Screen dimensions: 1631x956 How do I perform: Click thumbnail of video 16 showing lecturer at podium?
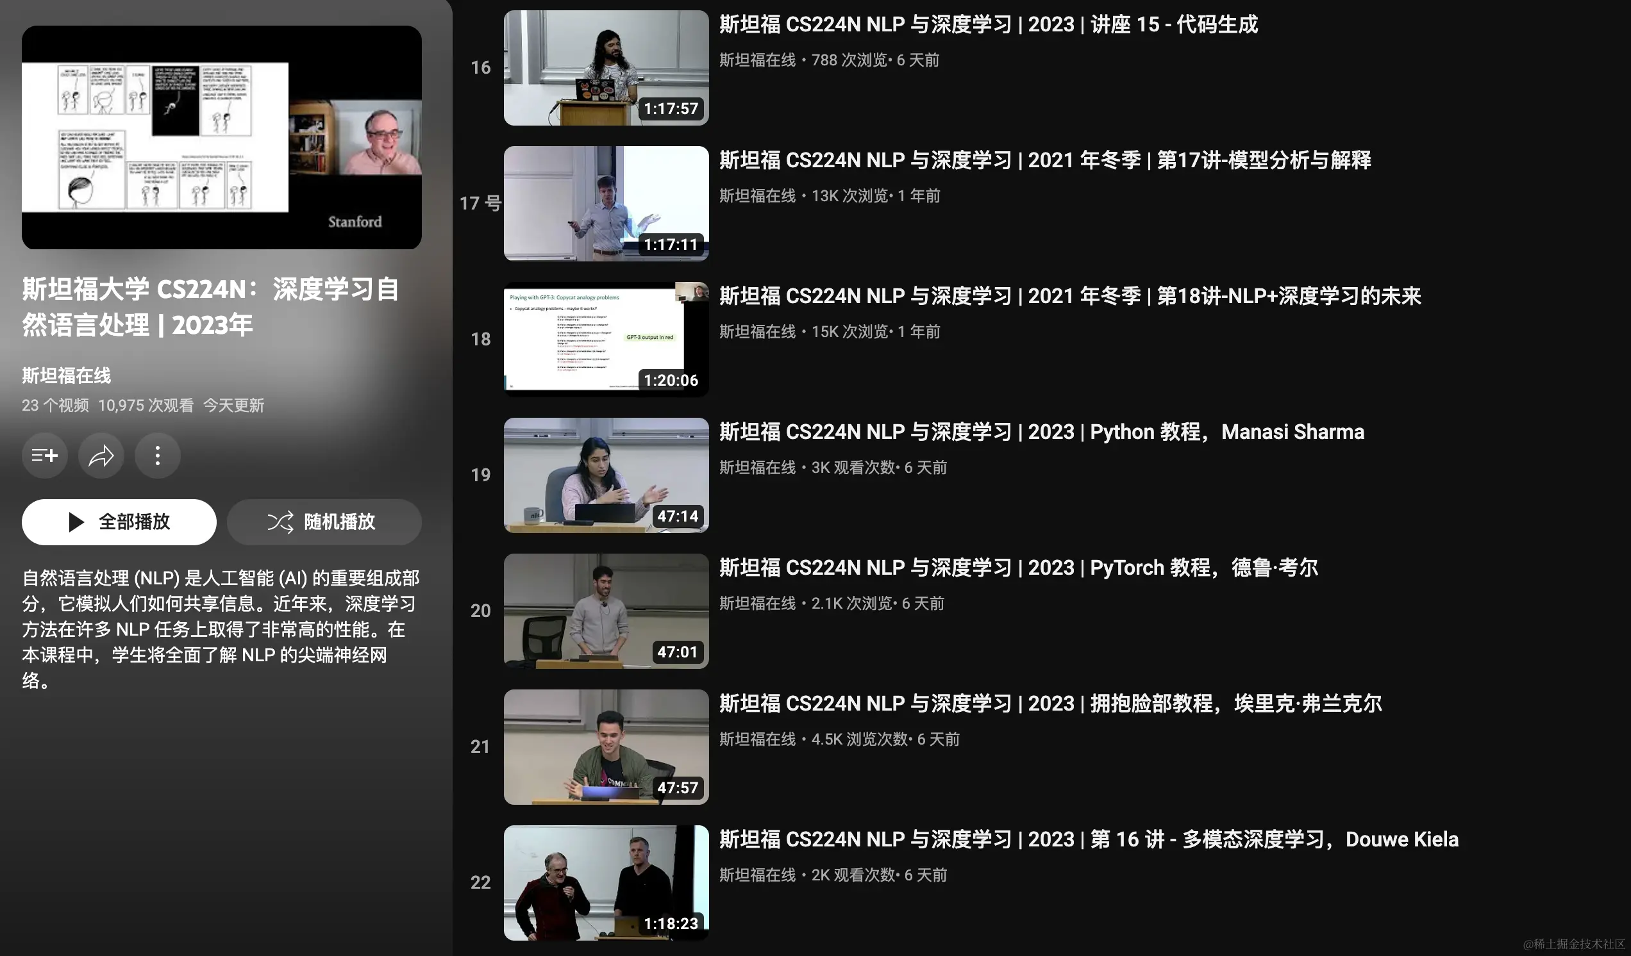coord(606,66)
